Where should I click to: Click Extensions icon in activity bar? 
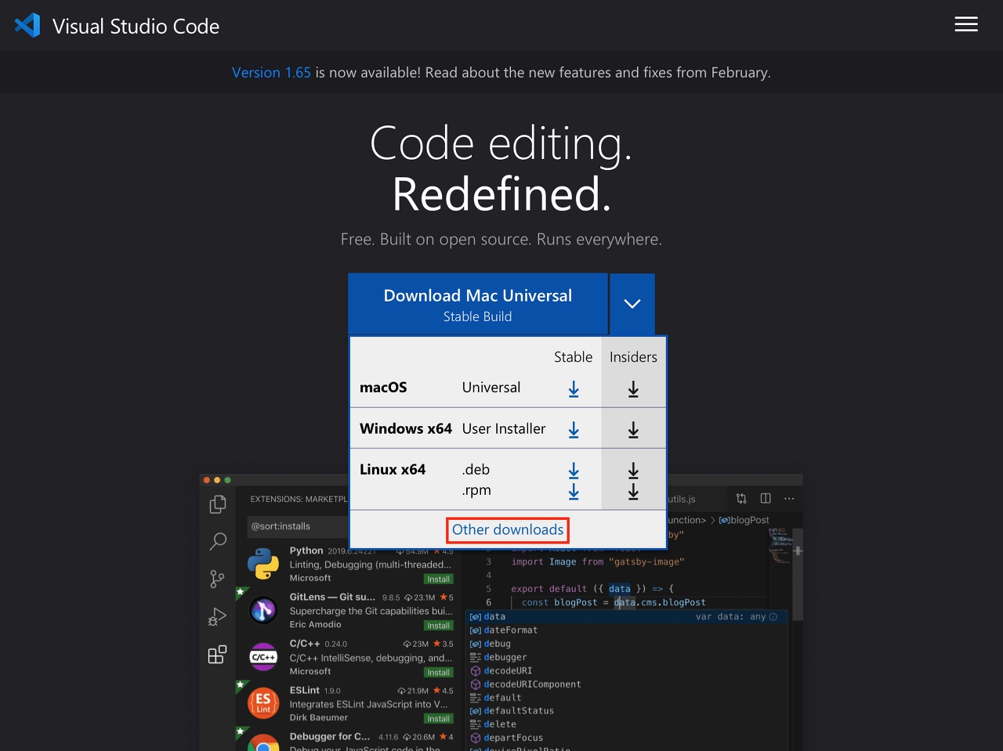tap(217, 654)
